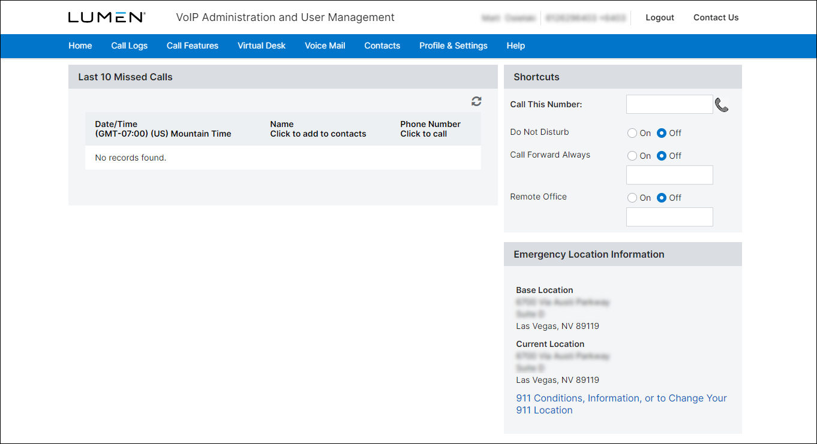
Task: Click the Logout link
Action: click(659, 17)
